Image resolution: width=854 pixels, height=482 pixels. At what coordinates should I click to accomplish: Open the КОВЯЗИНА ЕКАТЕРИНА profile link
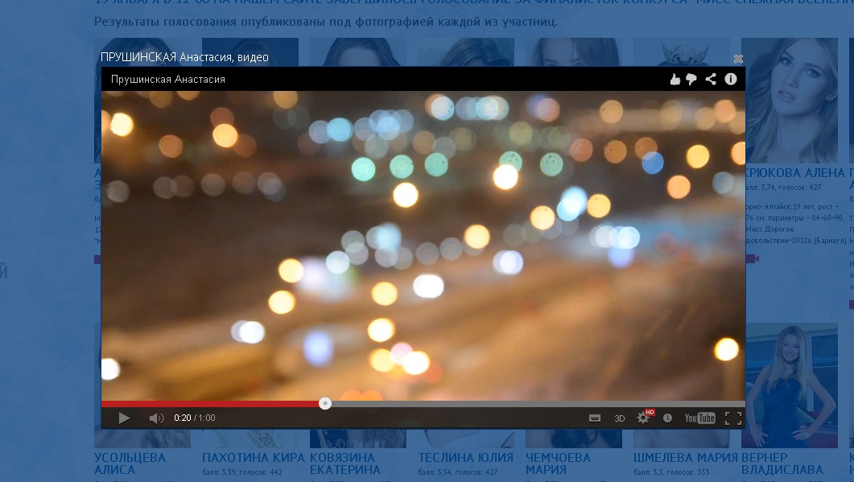pos(345,464)
